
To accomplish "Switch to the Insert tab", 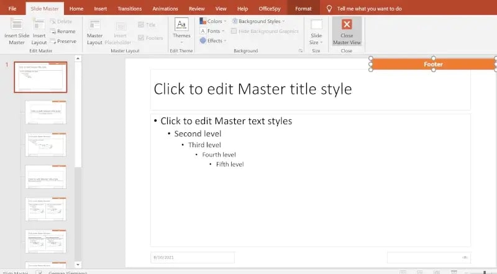I will point(101,9).
